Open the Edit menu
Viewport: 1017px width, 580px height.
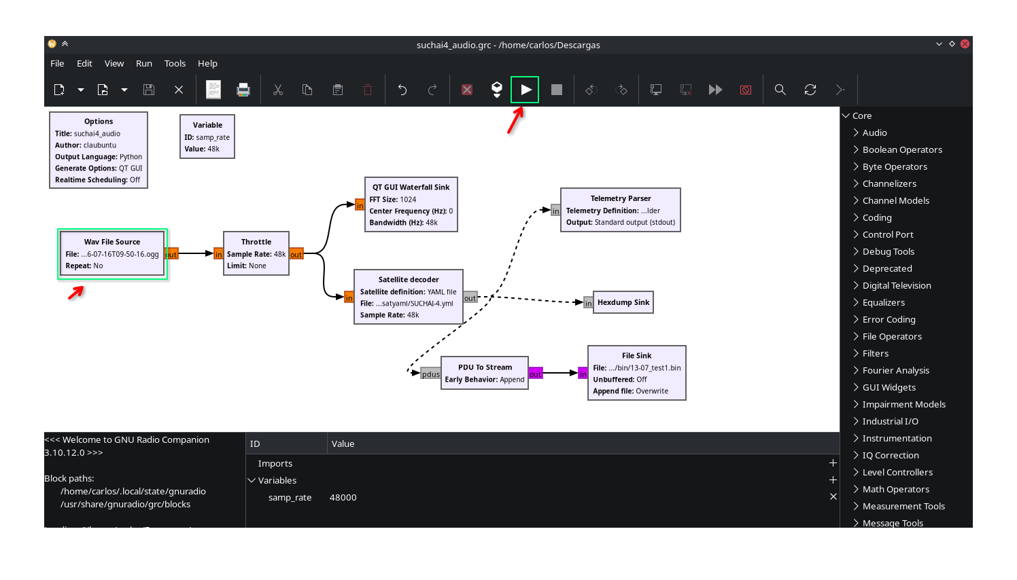[84, 63]
